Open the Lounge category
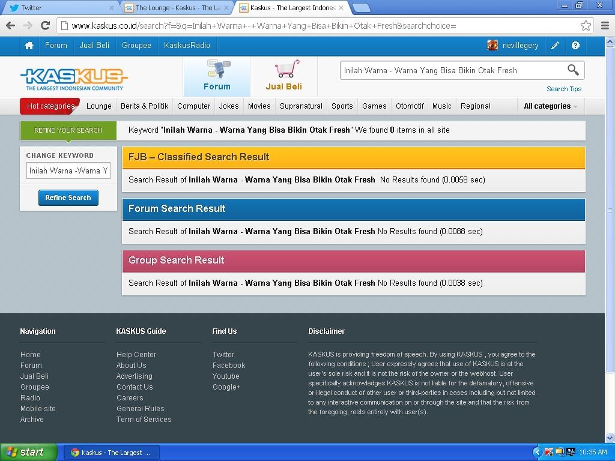Viewport: 615px width, 461px height. click(x=99, y=106)
